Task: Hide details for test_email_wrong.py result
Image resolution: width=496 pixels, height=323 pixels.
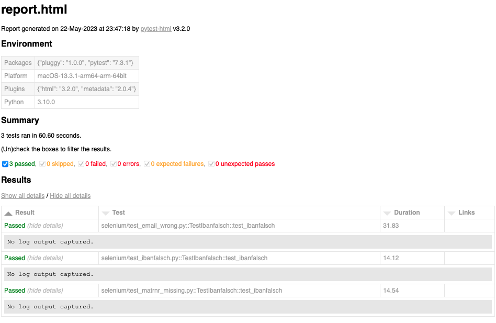Action: click(x=45, y=226)
